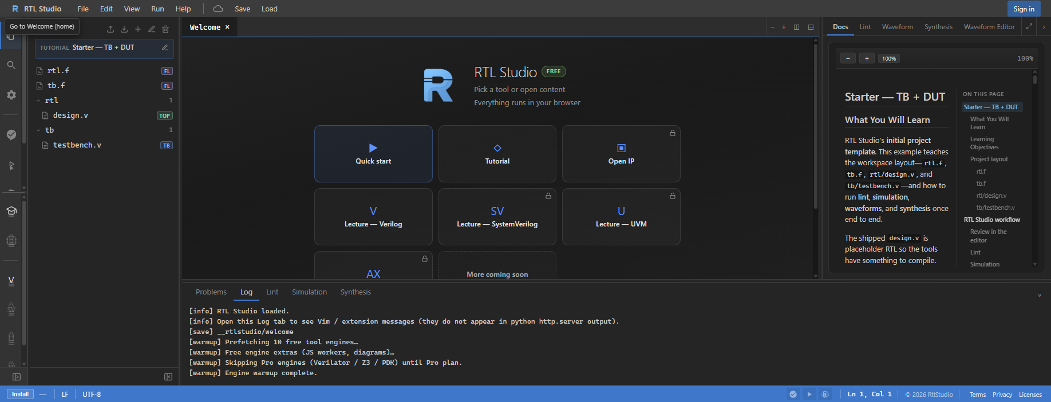1051x402 pixels.
Task: Click the checkmark lint icon in activity bar
Action: (x=11, y=134)
